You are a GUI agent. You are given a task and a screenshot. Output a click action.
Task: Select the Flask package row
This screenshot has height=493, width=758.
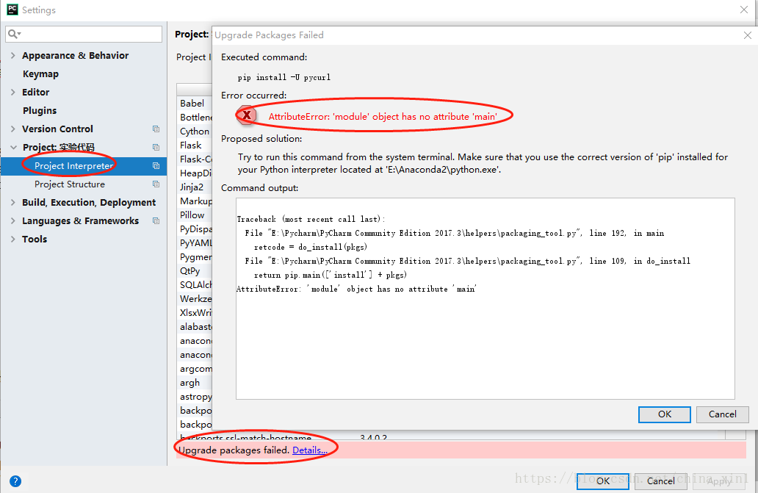[x=195, y=145]
